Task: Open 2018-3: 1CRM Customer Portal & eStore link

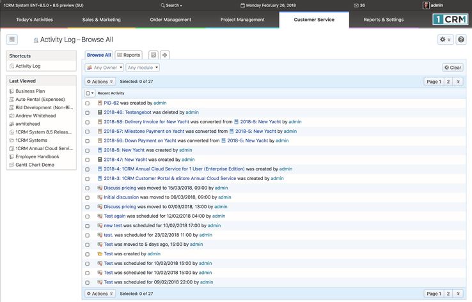Action: coord(170,179)
